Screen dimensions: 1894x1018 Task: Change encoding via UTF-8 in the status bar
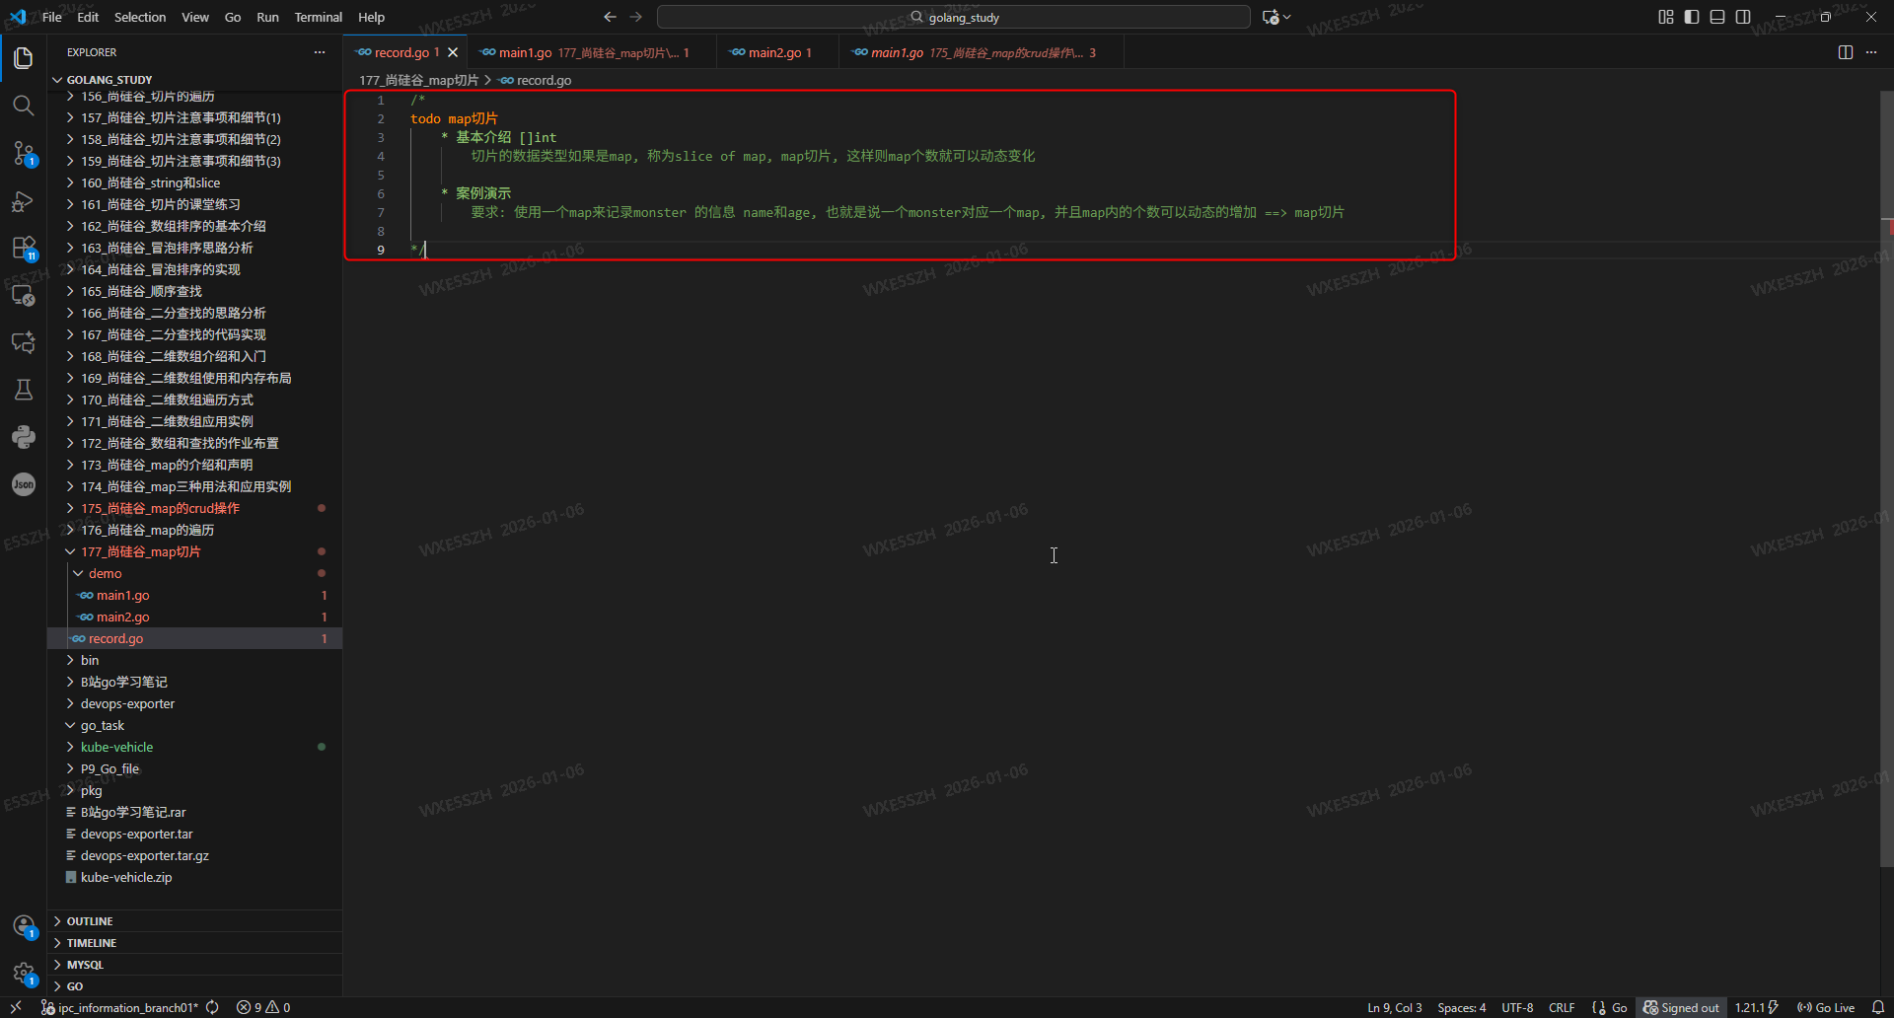click(1517, 1007)
